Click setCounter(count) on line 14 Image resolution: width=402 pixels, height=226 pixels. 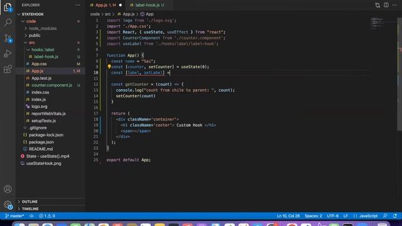136,96
